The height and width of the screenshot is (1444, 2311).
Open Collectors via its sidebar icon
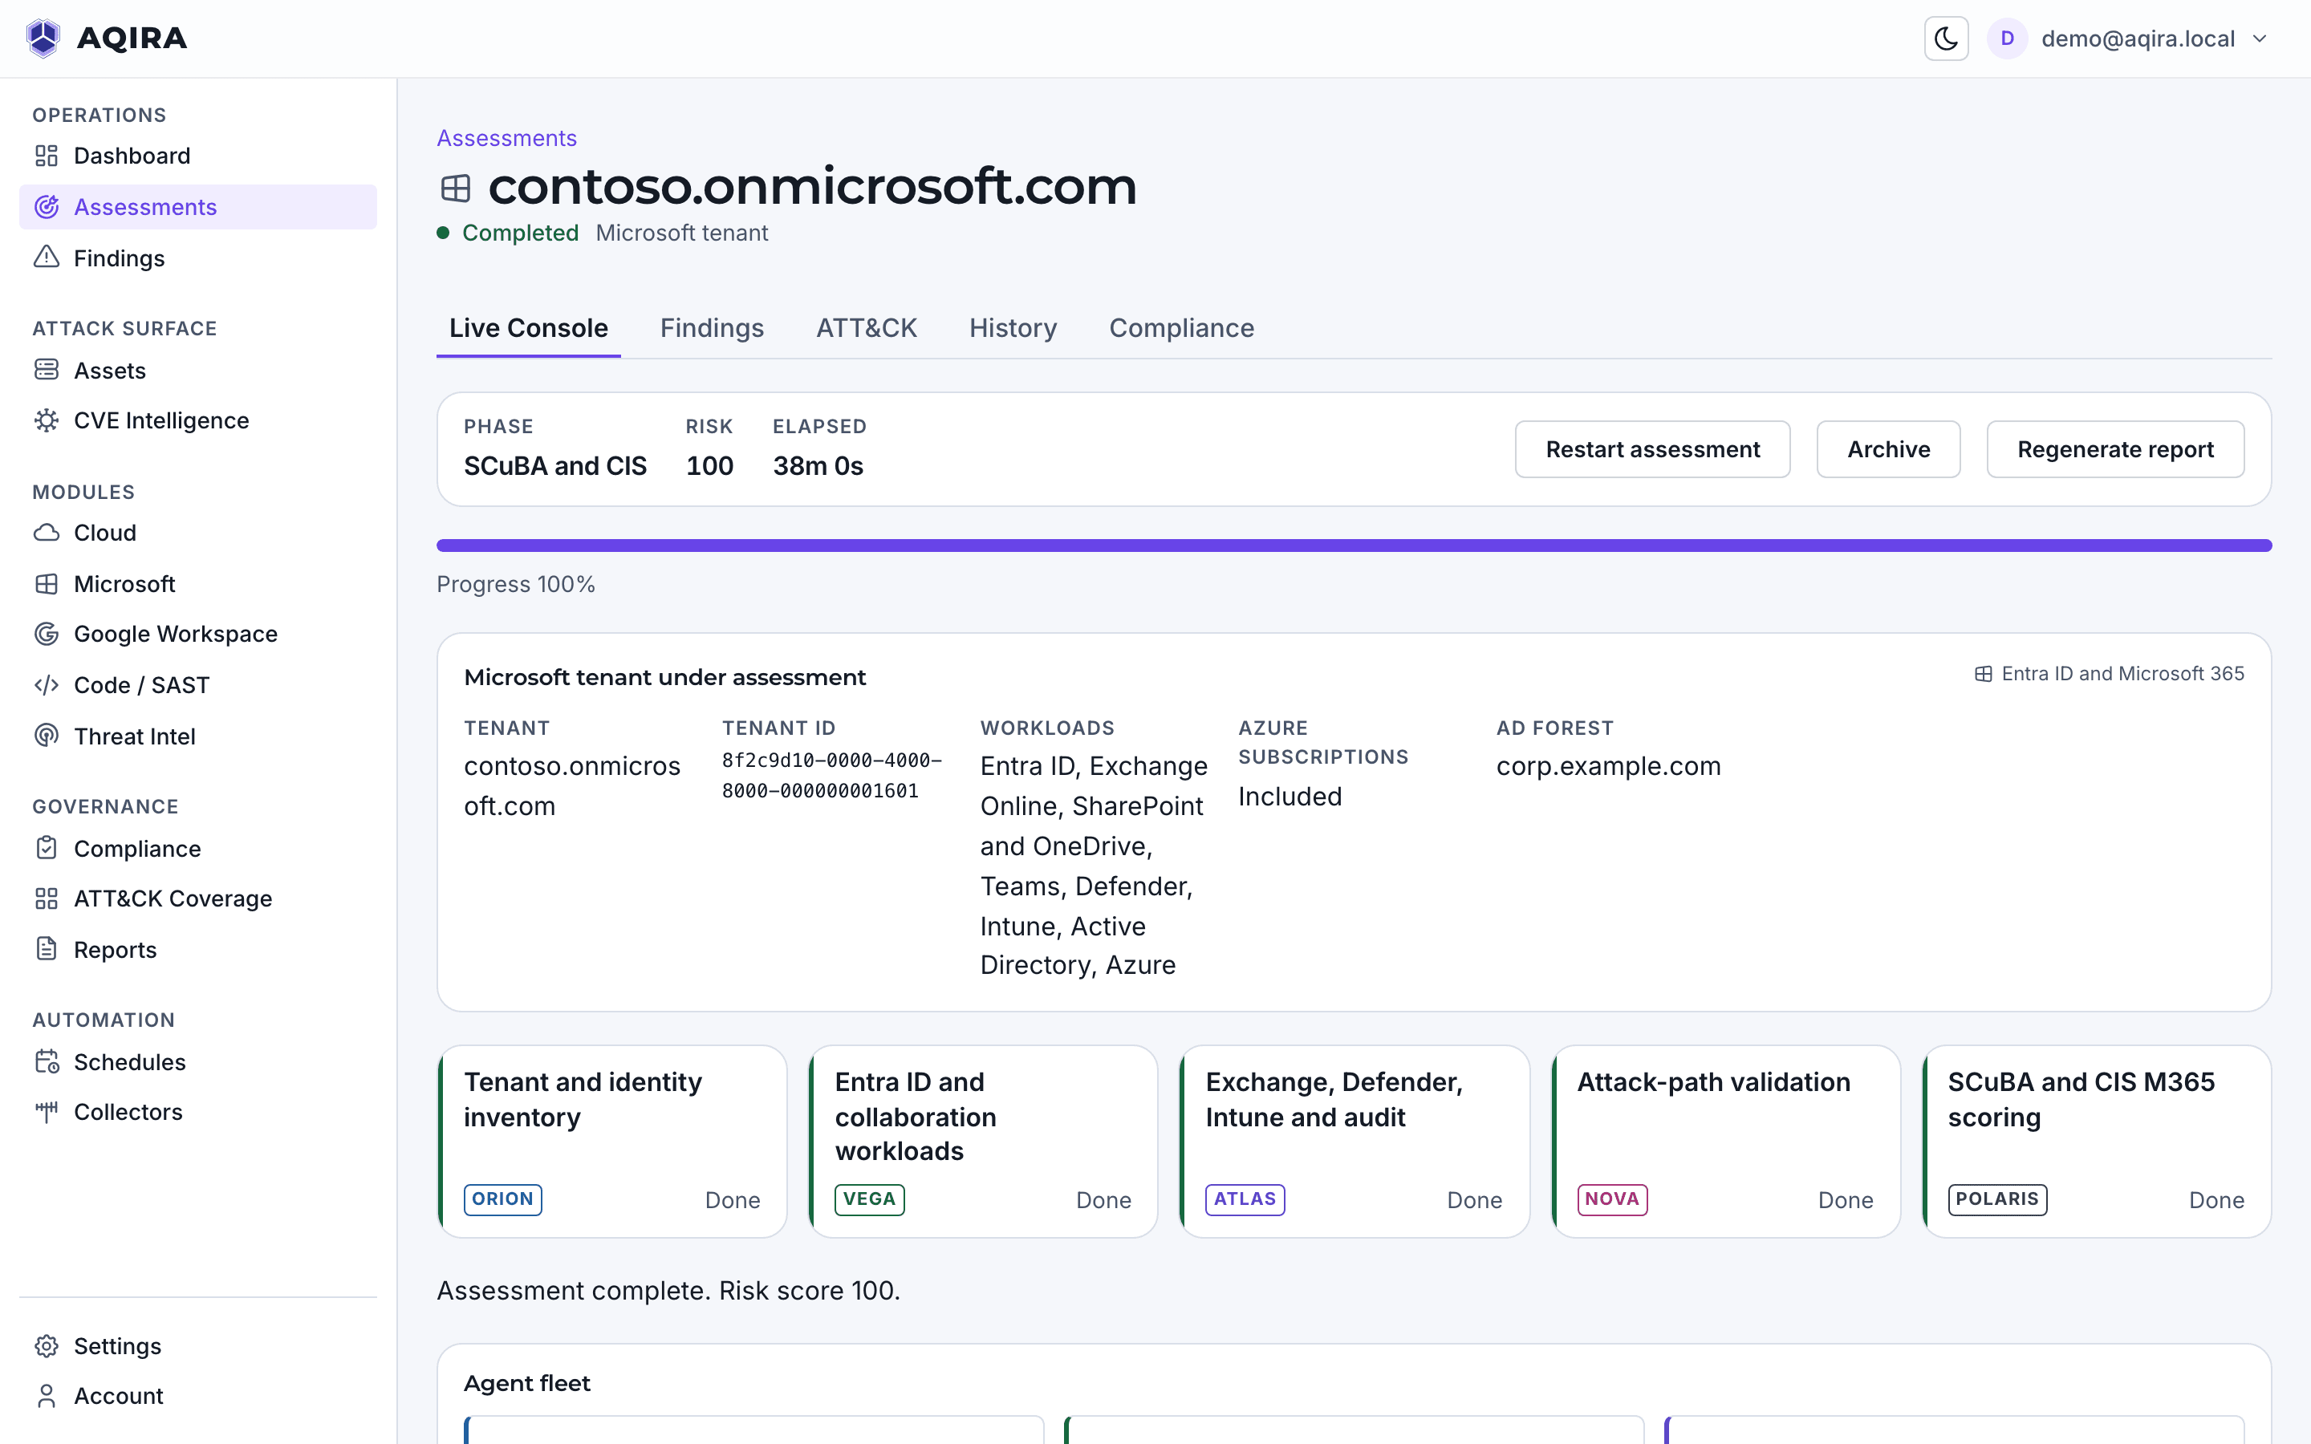tap(46, 1112)
